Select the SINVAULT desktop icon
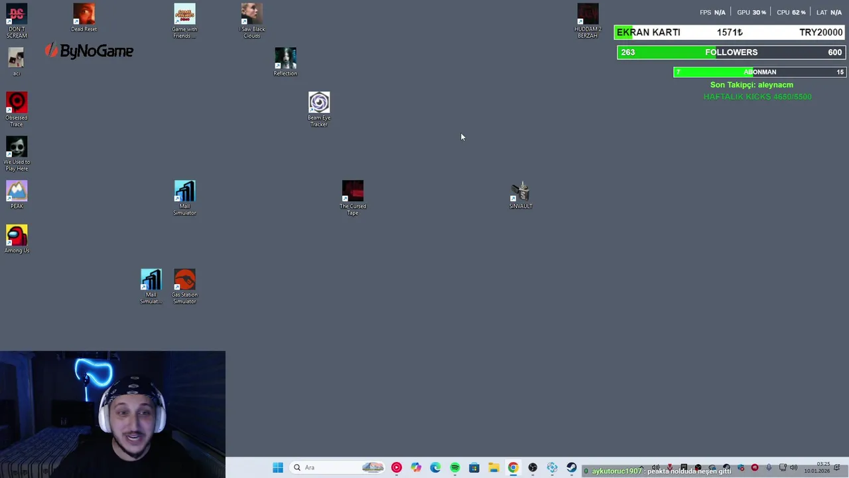 (521, 195)
